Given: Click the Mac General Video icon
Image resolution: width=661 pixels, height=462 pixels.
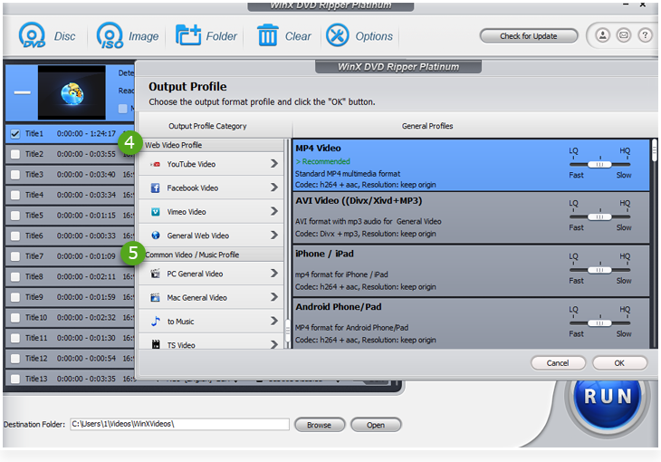Looking at the screenshot, I should pos(156,297).
